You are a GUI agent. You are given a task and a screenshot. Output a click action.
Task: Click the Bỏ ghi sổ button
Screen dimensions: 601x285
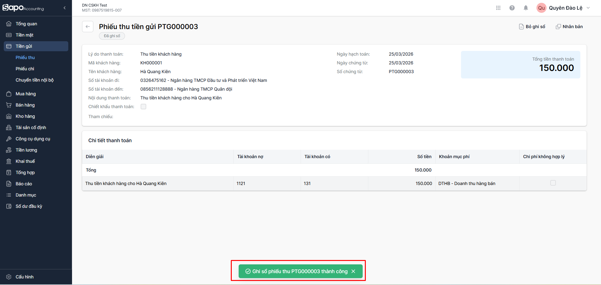(x=532, y=27)
